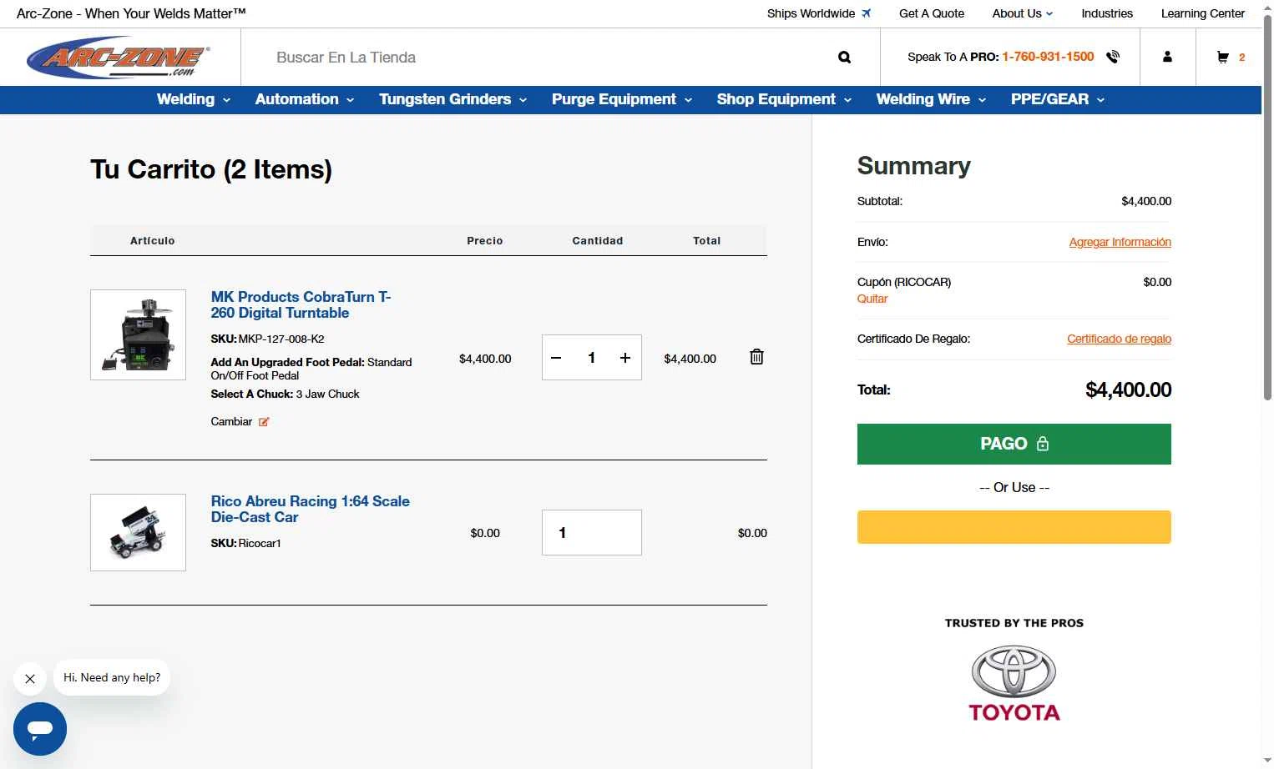Click the Ricocar1 SKU text

click(260, 543)
